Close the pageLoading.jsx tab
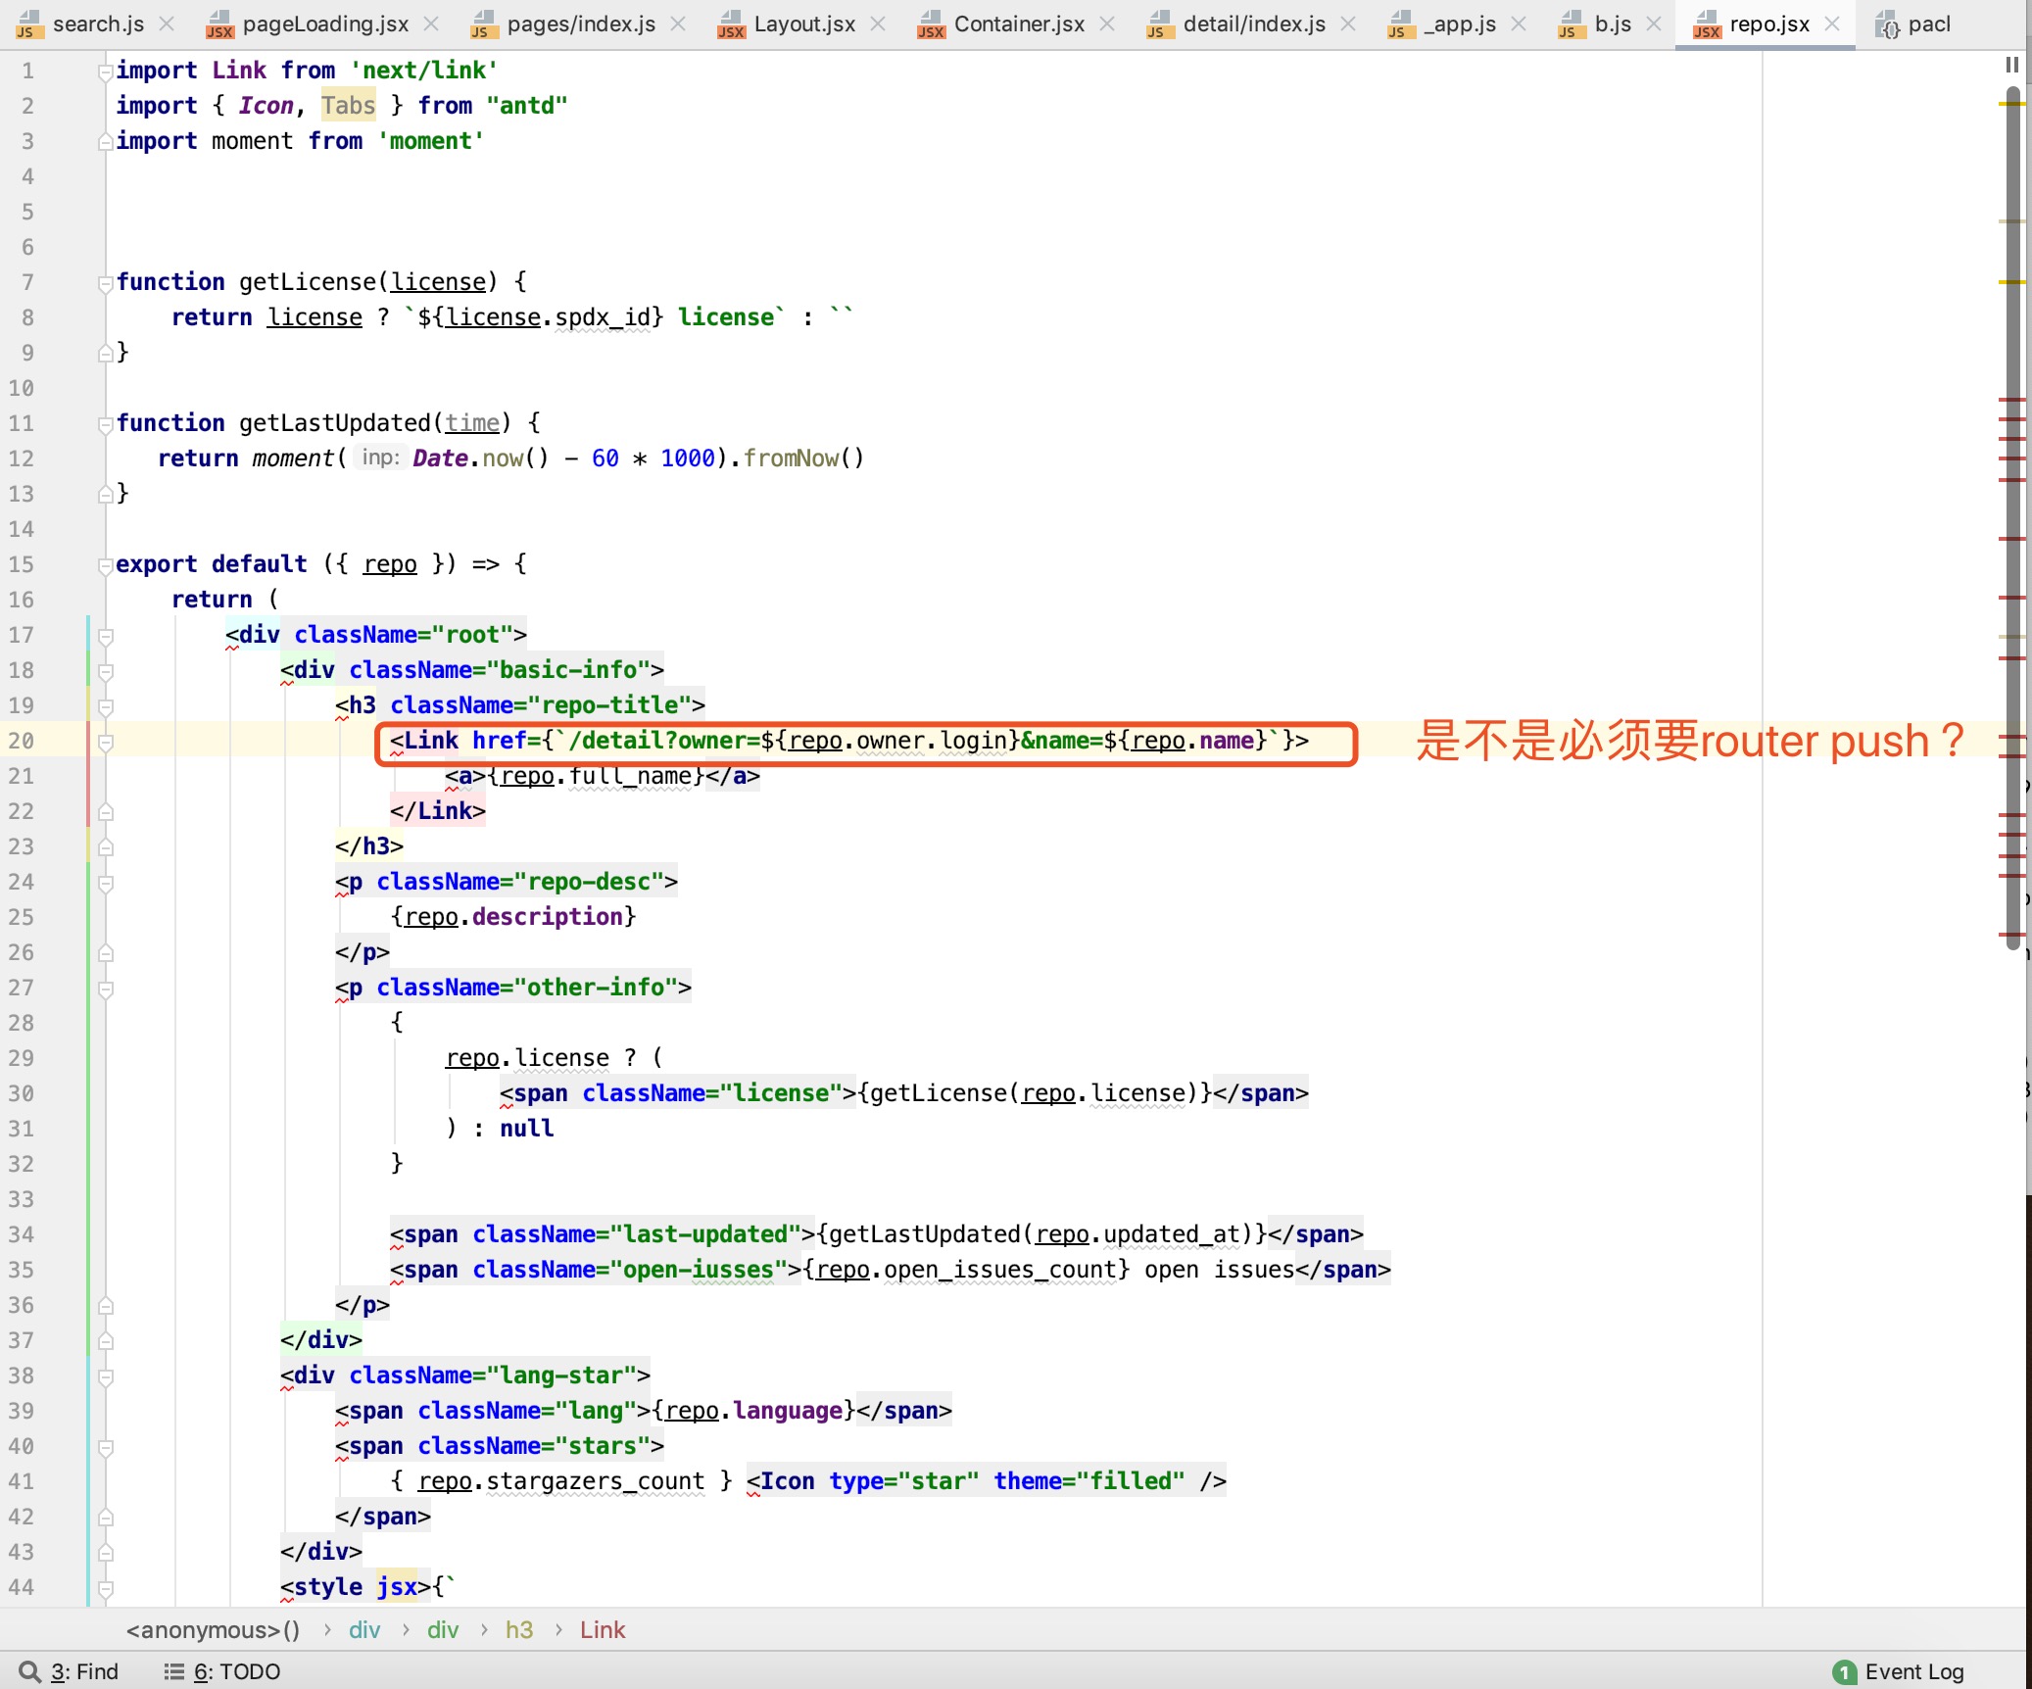The height and width of the screenshot is (1689, 2032). click(431, 24)
